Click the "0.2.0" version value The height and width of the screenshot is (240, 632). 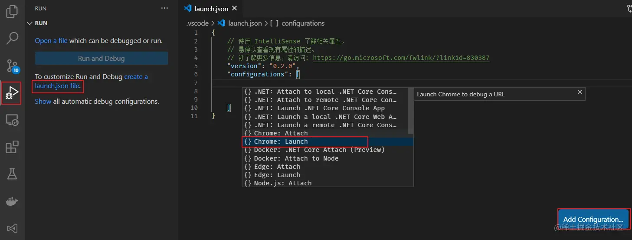tap(283, 66)
